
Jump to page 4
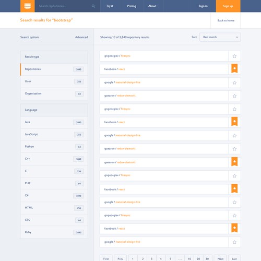(161, 258)
